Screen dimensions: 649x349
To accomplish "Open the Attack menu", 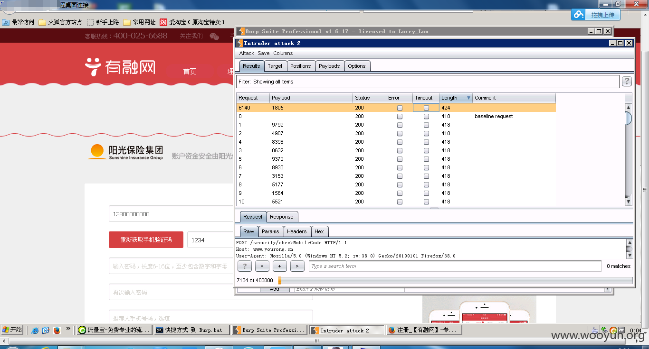I will pyautogui.click(x=247, y=53).
